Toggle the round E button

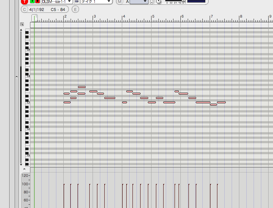[75, 10]
